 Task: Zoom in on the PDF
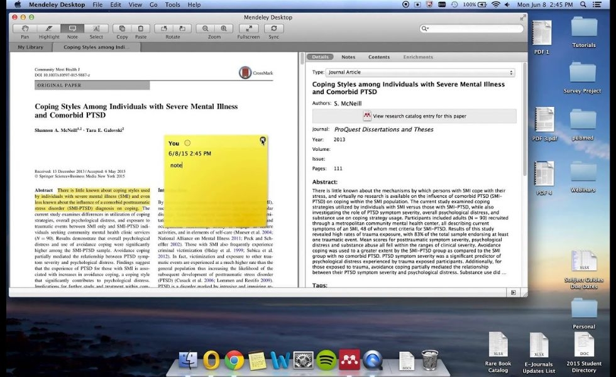coord(224,29)
